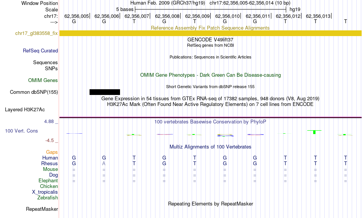362x218 pixels.
Task: Click the Gaps row label
Action: 52,152
